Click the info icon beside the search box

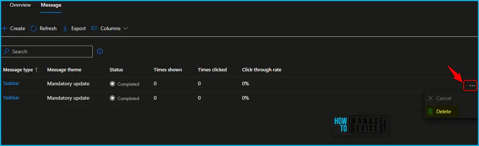click(x=100, y=51)
